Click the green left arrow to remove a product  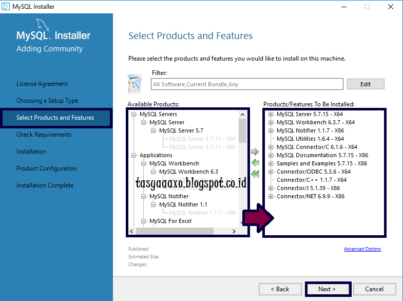click(255, 163)
